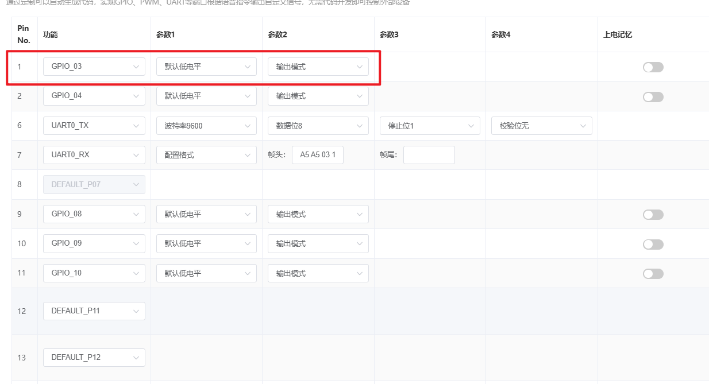Open the 停止位1 stop bit dropdown
Image resolution: width=709 pixels, height=384 pixels.
click(429, 125)
